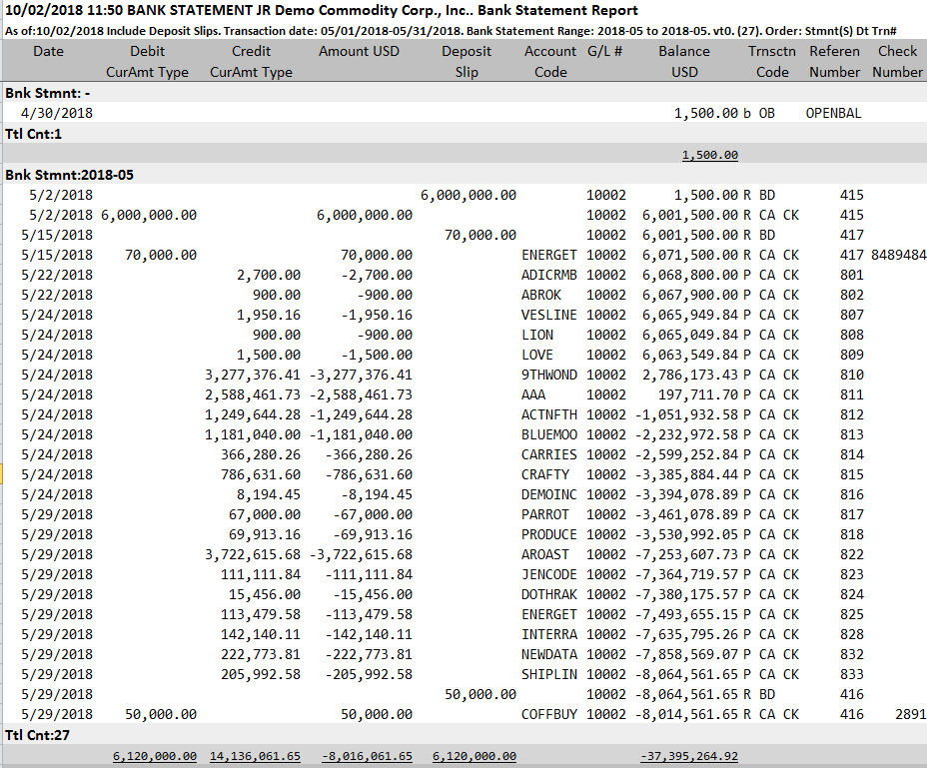Select the ADICRMB account code

point(548,275)
